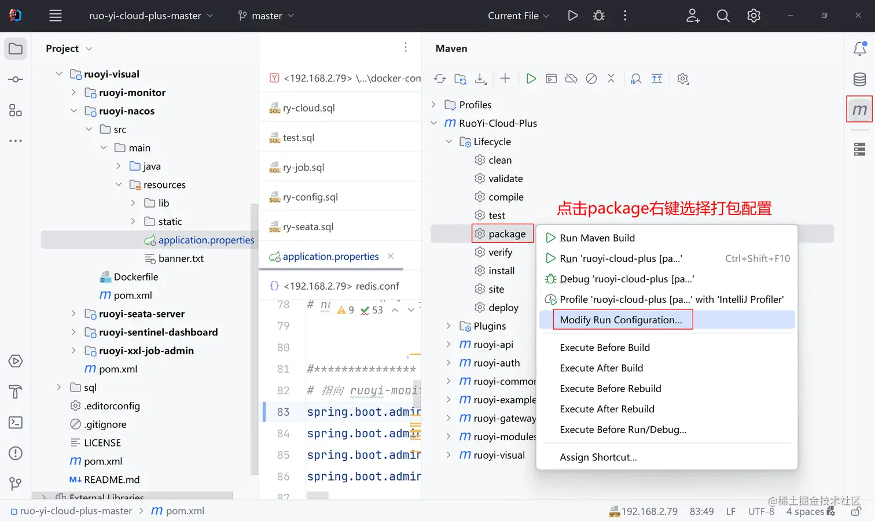The width and height of the screenshot is (875, 521).
Task: Toggle the Maven tool window button
Action: click(x=860, y=109)
